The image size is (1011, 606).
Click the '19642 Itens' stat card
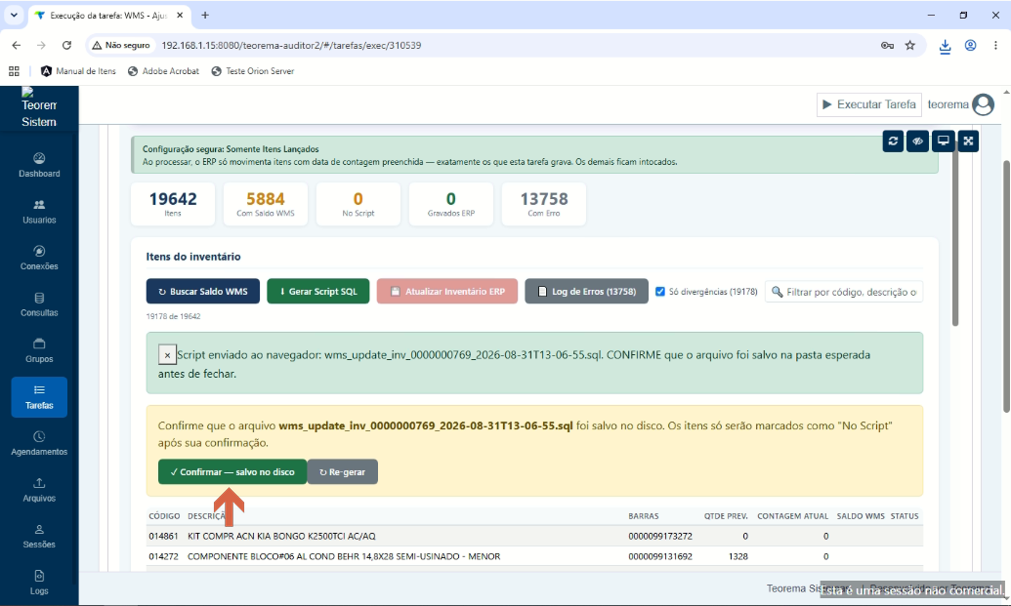(173, 204)
